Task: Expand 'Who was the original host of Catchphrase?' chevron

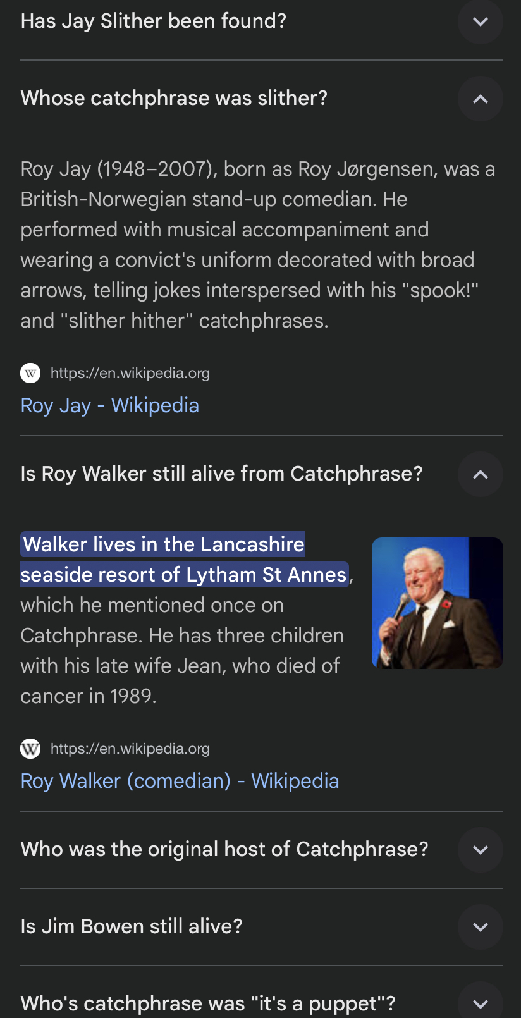Action: tap(480, 850)
